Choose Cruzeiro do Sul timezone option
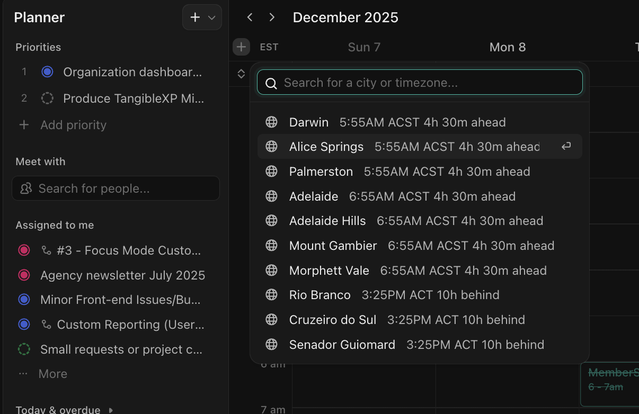 (333, 320)
